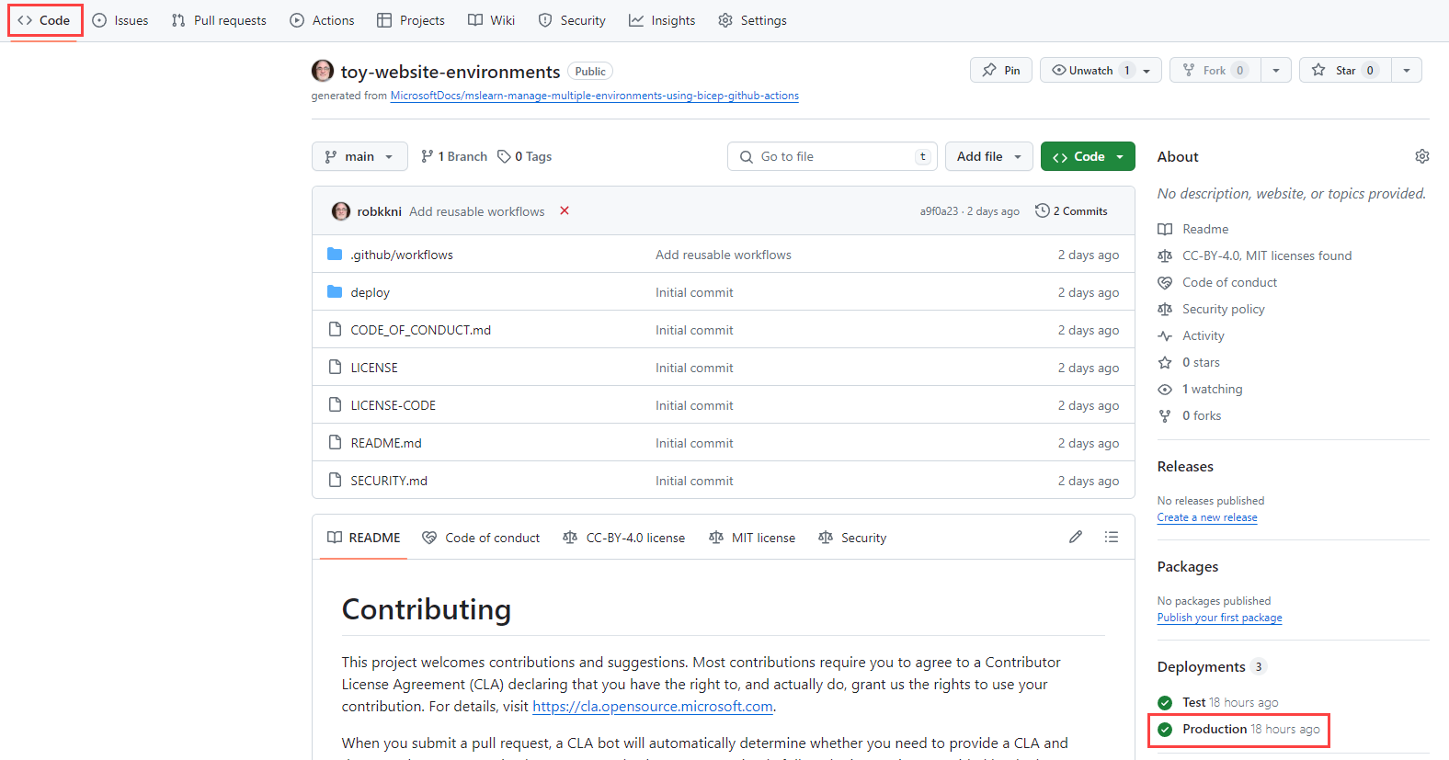1449x760 pixels.
Task: Open the MicrosoftDocs template repository link
Action: (x=594, y=96)
